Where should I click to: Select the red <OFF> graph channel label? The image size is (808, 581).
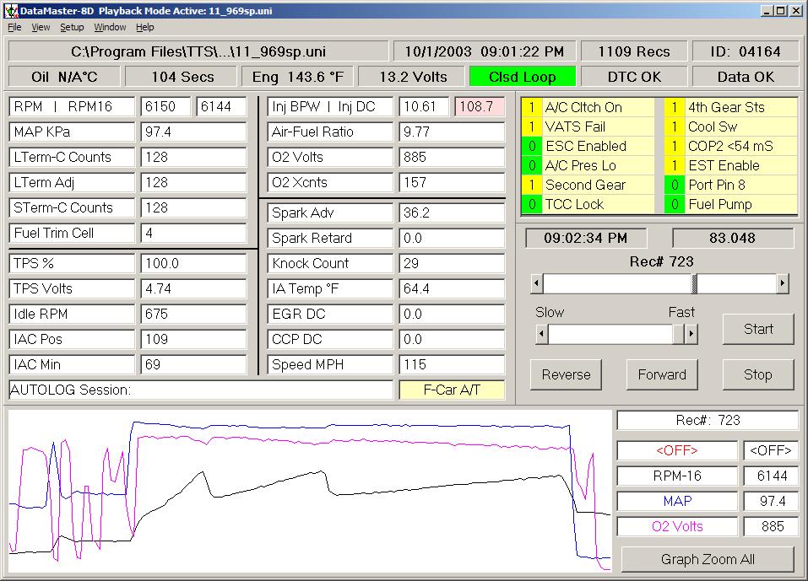pos(677,451)
